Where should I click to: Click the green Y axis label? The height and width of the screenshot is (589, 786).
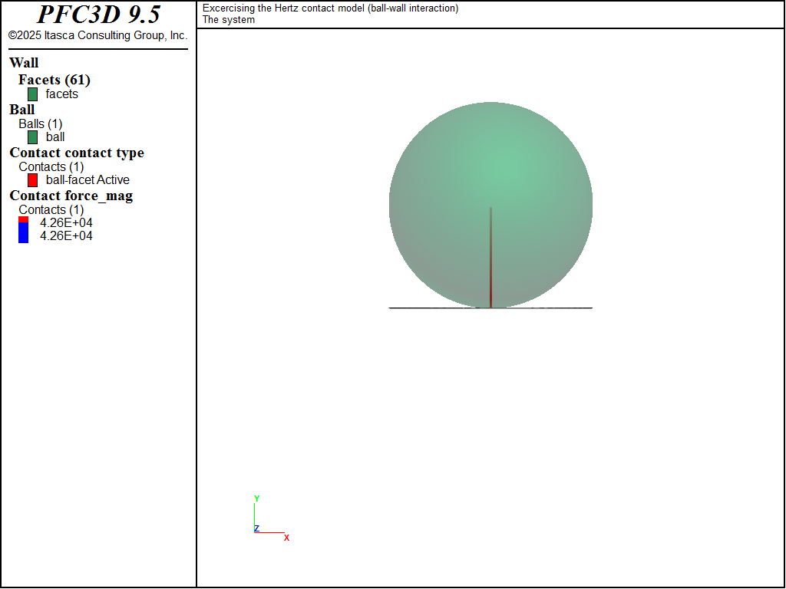click(x=256, y=499)
